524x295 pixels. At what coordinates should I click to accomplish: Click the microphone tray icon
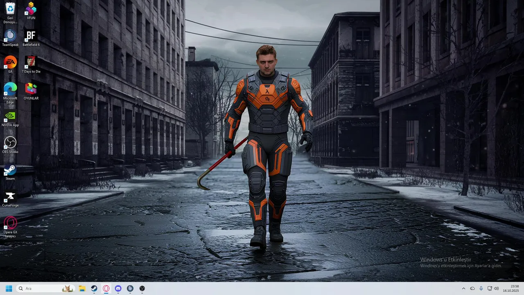coord(481,288)
